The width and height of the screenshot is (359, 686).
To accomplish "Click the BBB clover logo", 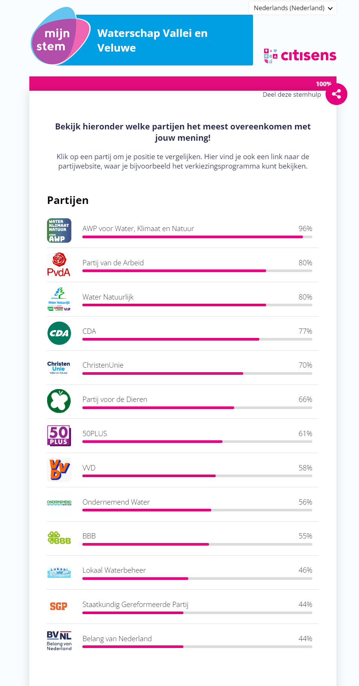I will coord(59,538).
